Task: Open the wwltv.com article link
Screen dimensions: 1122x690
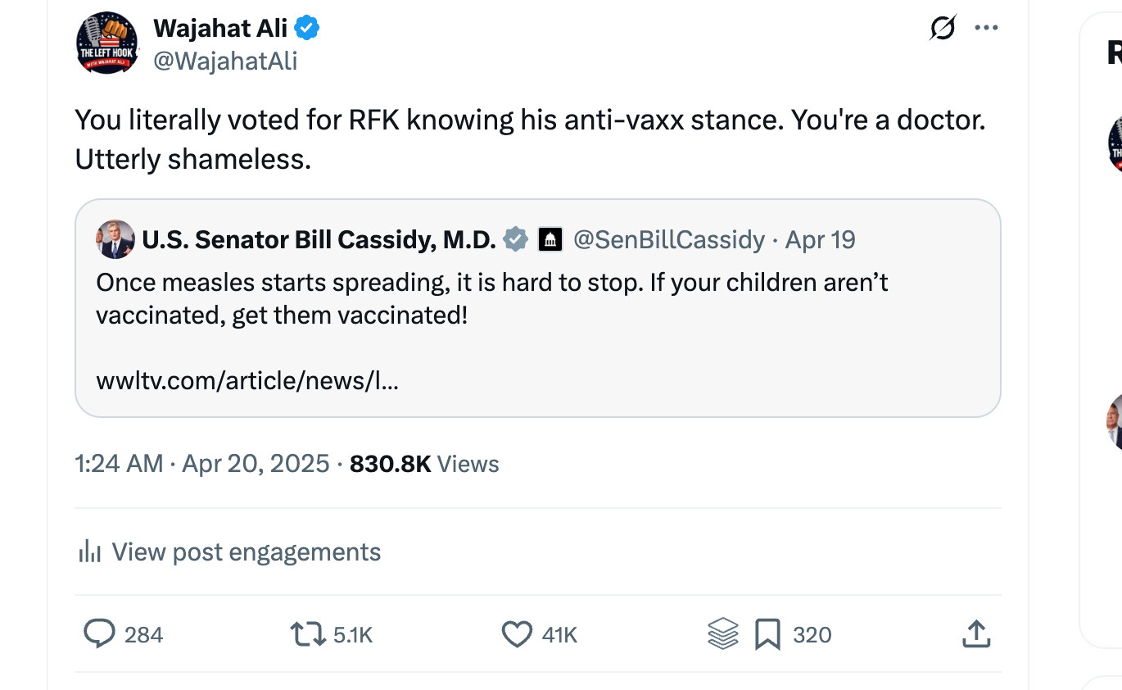Action: pyautogui.click(x=247, y=380)
